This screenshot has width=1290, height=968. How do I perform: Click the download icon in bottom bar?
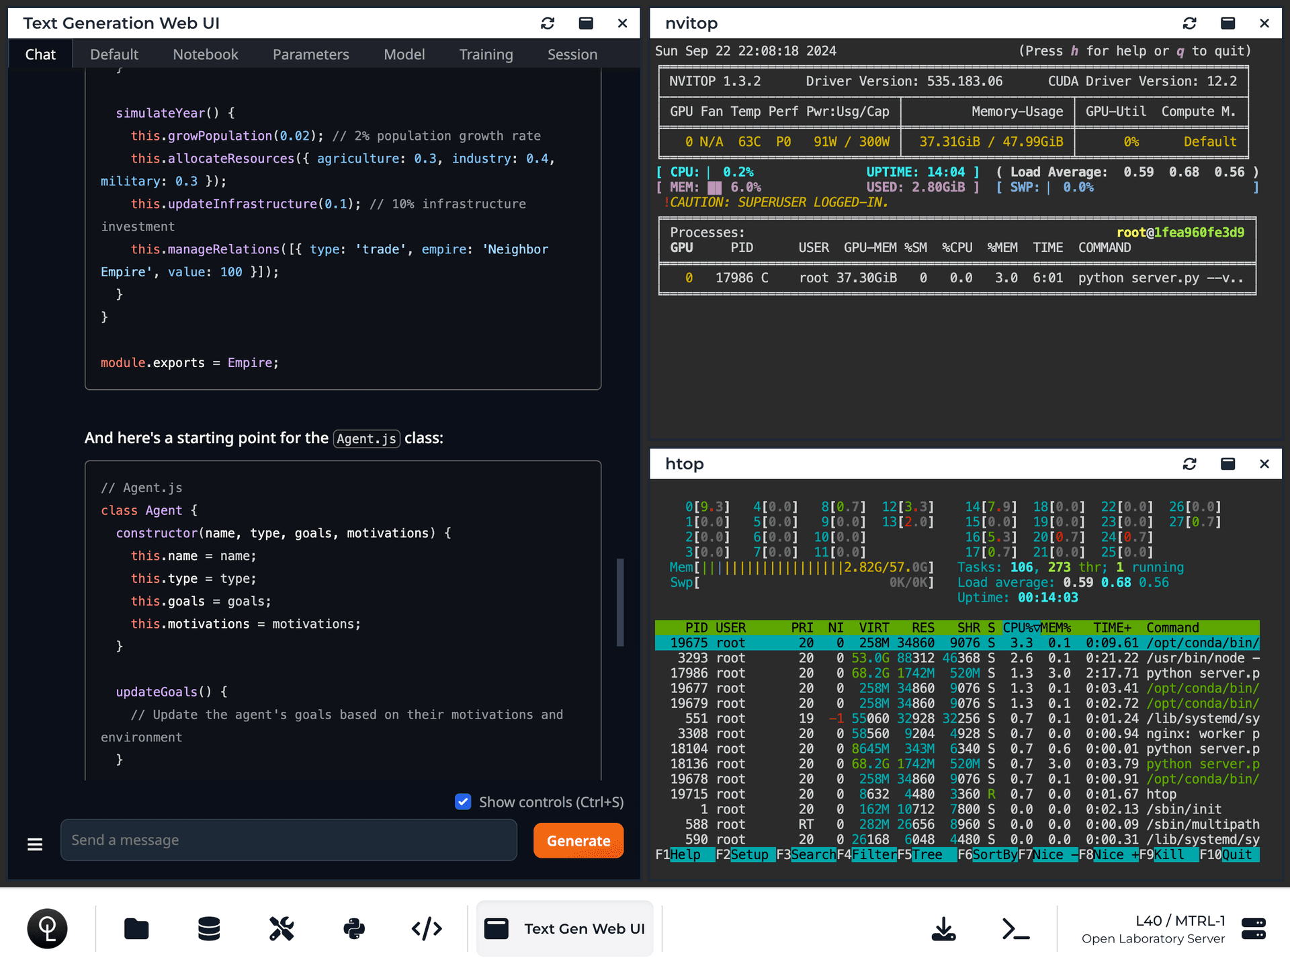944,929
